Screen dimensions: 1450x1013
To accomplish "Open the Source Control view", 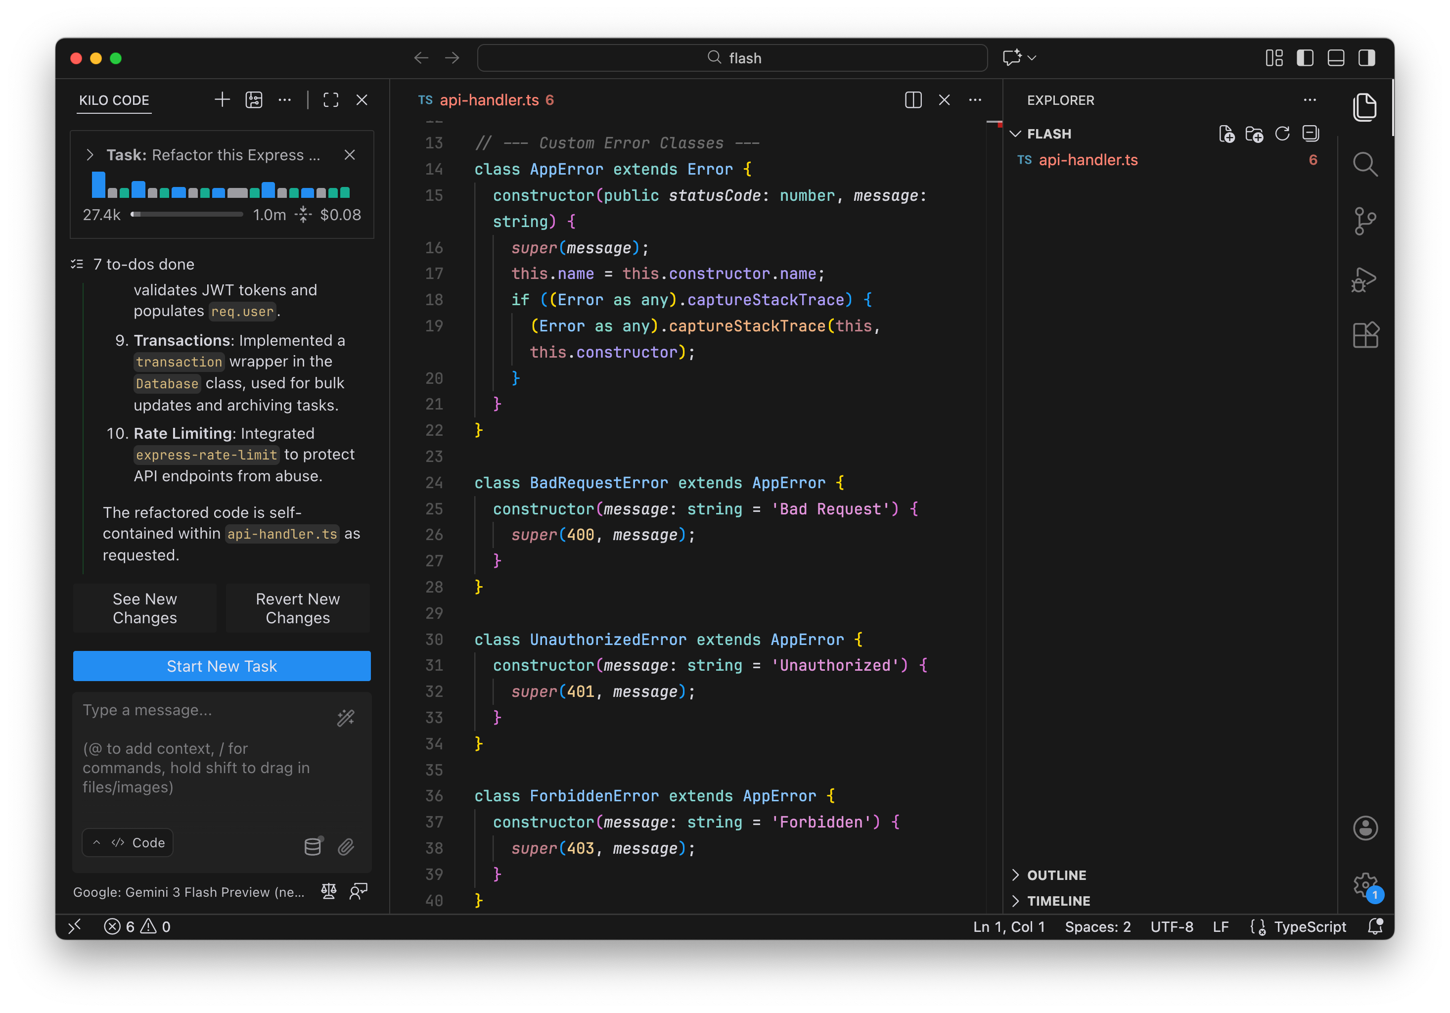I will [x=1365, y=221].
